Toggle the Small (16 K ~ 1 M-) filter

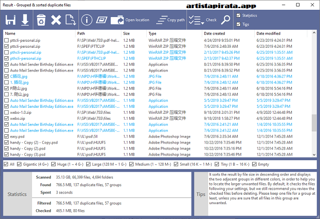click(x=176, y=164)
